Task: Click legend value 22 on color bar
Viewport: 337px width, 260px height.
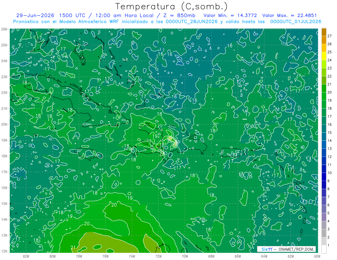Action: pyautogui.click(x=329, y=76)
